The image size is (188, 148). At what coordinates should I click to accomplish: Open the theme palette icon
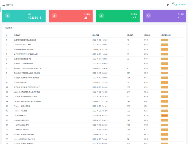click(x=168, y=5)
